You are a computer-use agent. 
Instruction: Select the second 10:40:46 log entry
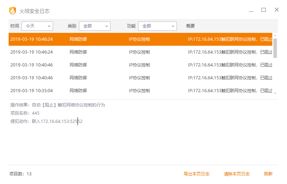coord(140,78)
